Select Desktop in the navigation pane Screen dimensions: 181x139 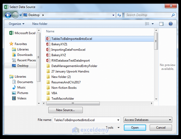point(20,66)
